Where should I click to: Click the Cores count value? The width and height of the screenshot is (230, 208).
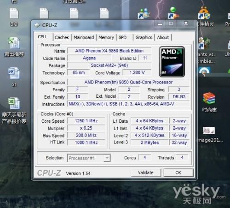click(x=145, y=157)
